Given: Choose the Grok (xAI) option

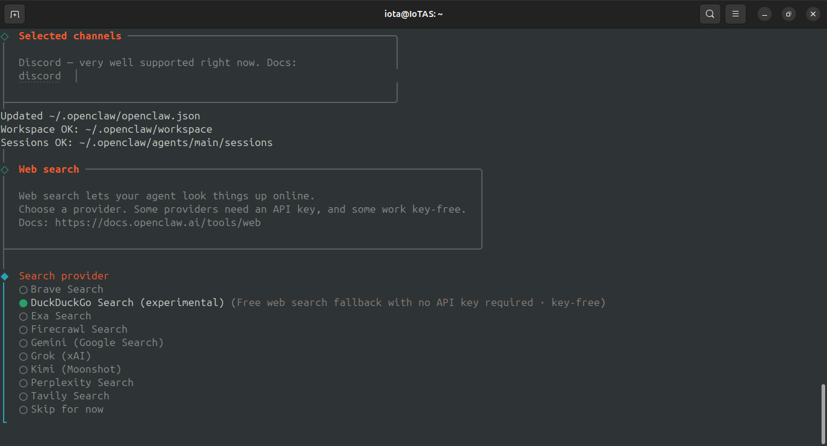Looking at the screenshot, I should tap(55, 356).
